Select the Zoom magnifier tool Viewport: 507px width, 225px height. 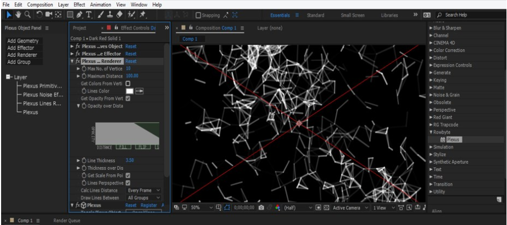27,15
